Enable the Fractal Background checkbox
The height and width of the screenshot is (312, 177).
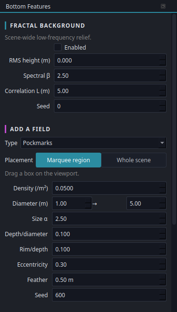58,48
